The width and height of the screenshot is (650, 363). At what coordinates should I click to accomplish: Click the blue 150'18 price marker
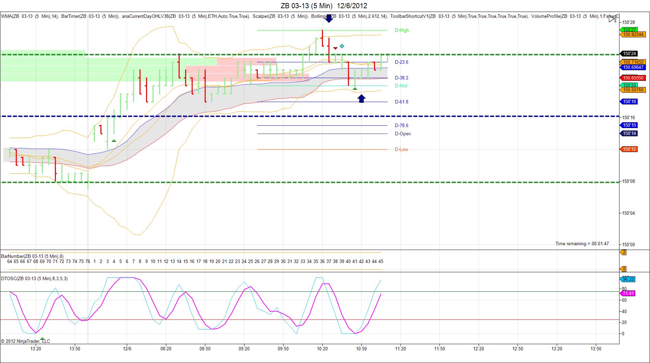pos(628,101)
